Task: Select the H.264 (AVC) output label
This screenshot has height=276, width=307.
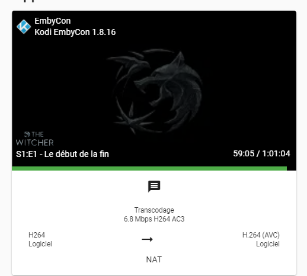Action: click(x=261, y=235)
